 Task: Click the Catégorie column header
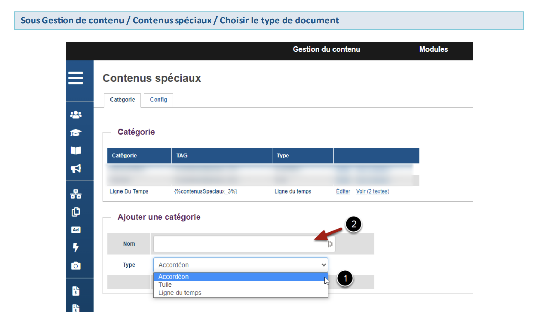139,156
